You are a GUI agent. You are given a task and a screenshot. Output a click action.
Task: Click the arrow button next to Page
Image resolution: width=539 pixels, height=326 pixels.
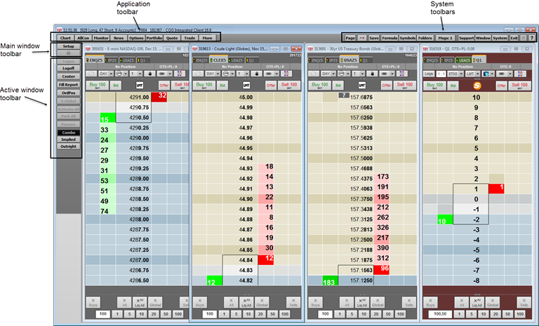(x=362, y=36)
